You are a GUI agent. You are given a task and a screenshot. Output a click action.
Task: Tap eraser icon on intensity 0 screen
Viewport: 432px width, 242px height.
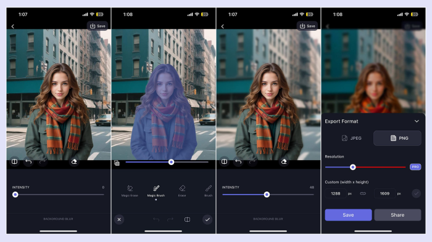(74, 161)
